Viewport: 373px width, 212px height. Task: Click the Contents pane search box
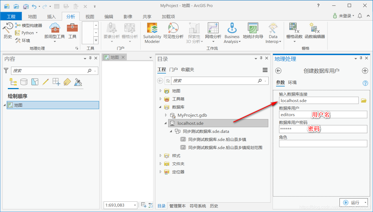[x=55, y=71]
